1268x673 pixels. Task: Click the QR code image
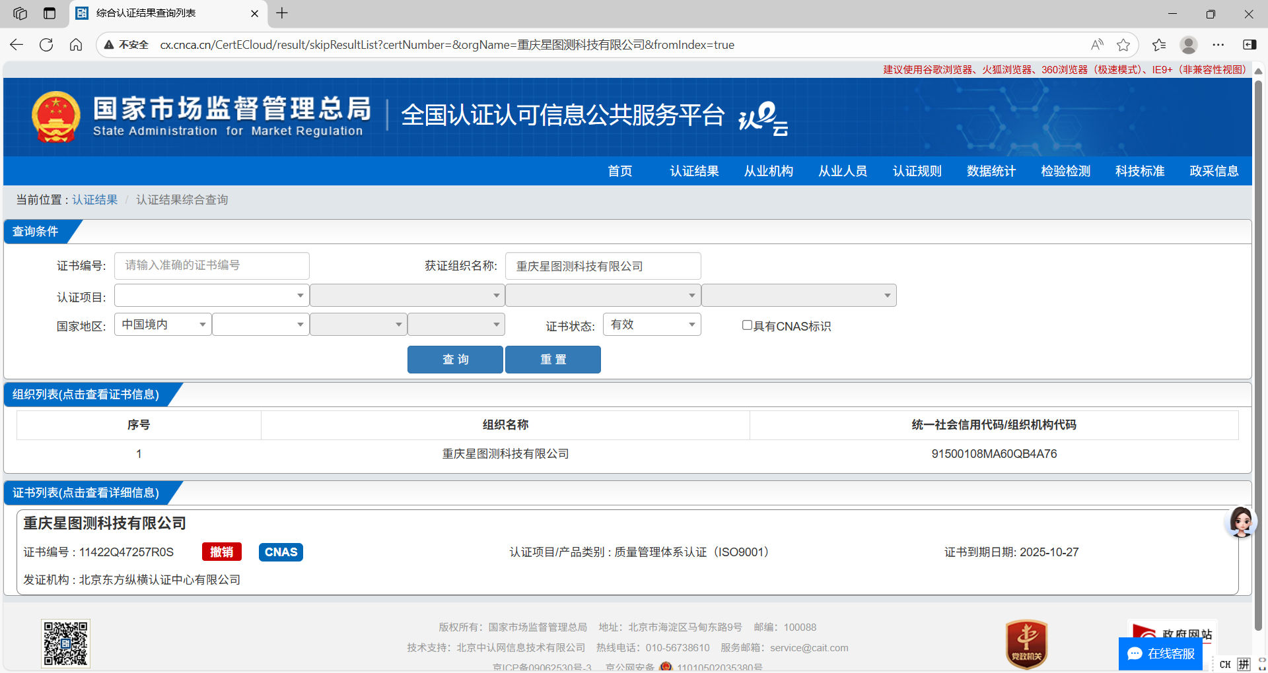[x=65, y=643]
